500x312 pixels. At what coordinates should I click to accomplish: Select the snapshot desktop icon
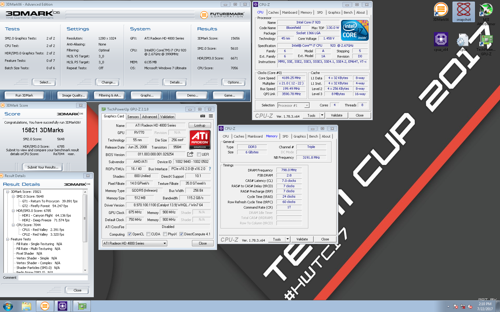(464, 12)
